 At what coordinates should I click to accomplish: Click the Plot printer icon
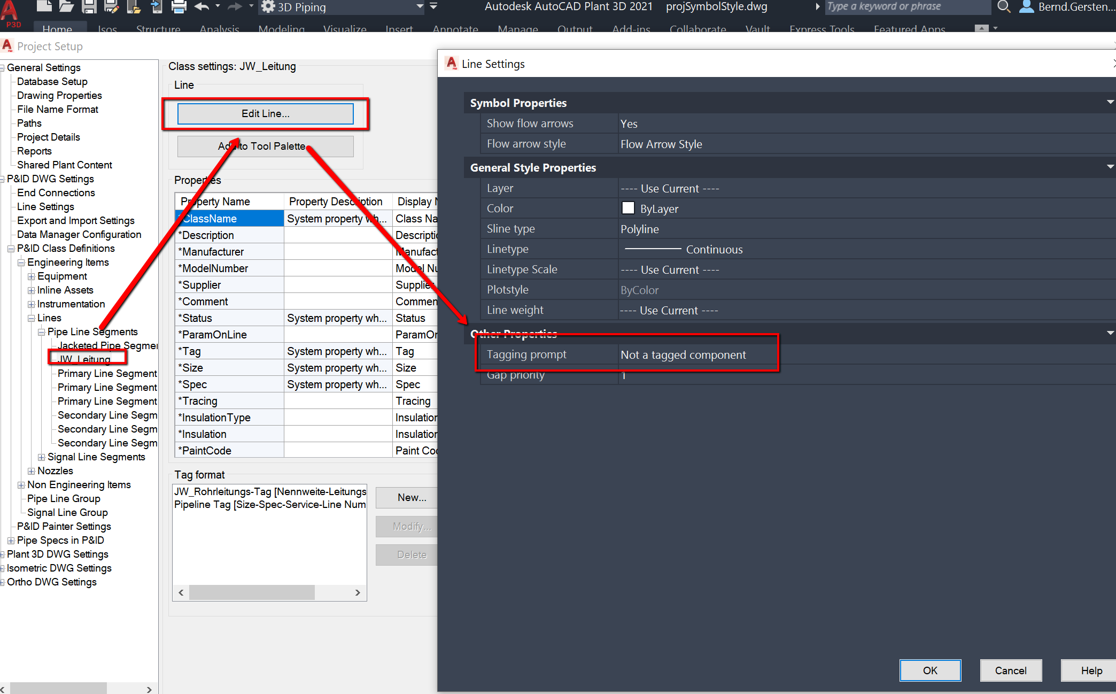click(179, 6)
